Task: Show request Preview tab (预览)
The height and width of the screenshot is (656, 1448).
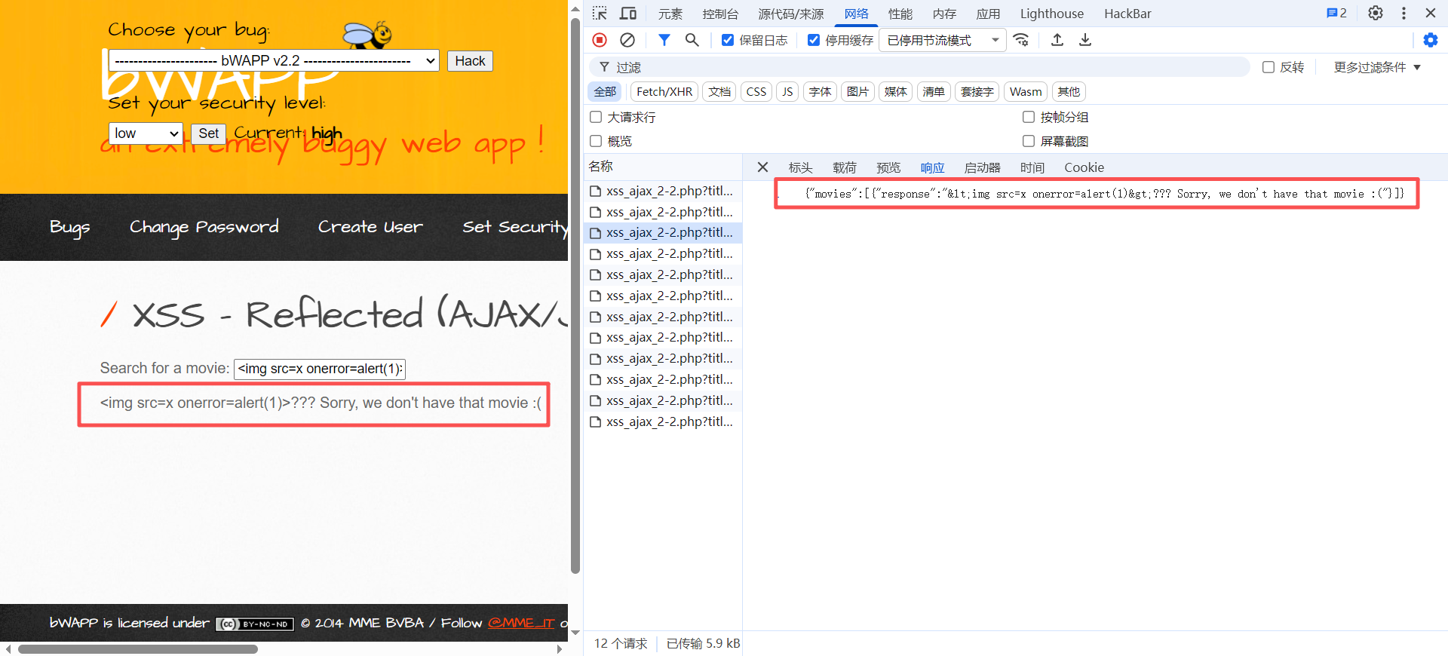Action: click(888, 167)
